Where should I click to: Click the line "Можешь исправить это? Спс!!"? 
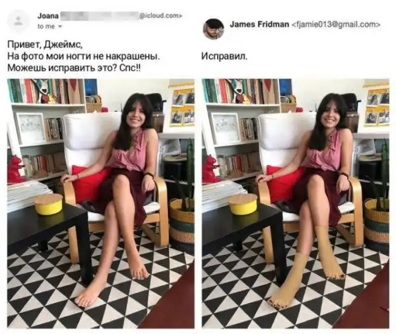click(74, 68)
